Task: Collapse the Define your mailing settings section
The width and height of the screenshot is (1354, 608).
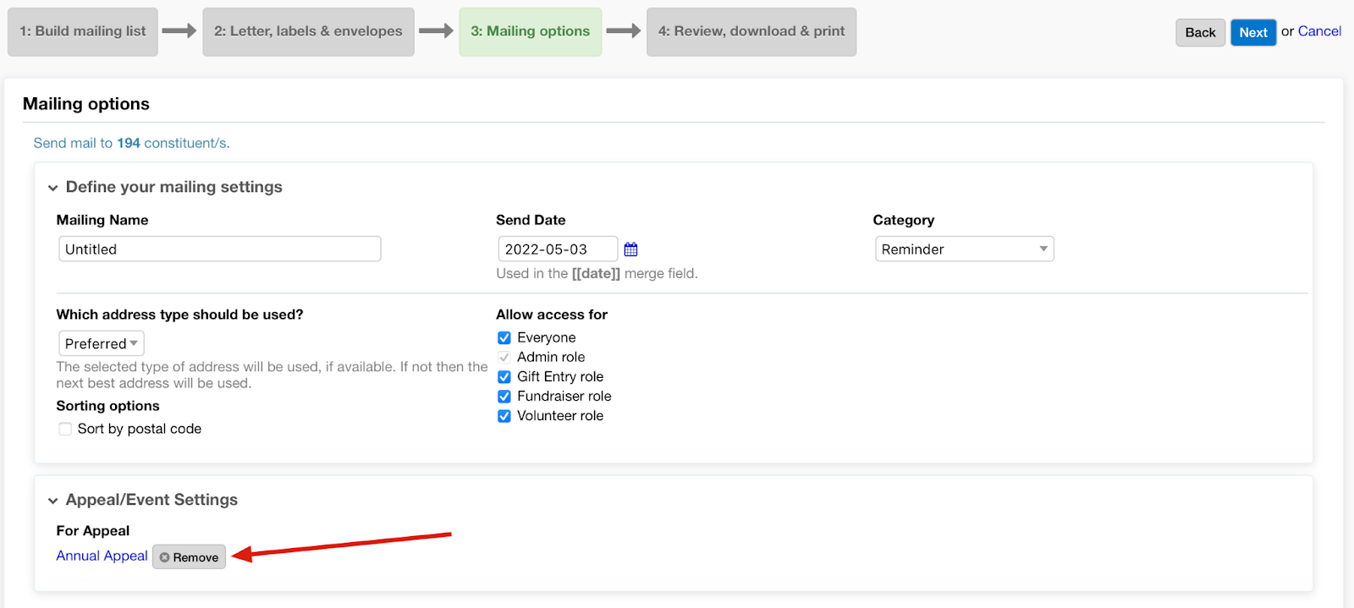Action: (53, 188)
